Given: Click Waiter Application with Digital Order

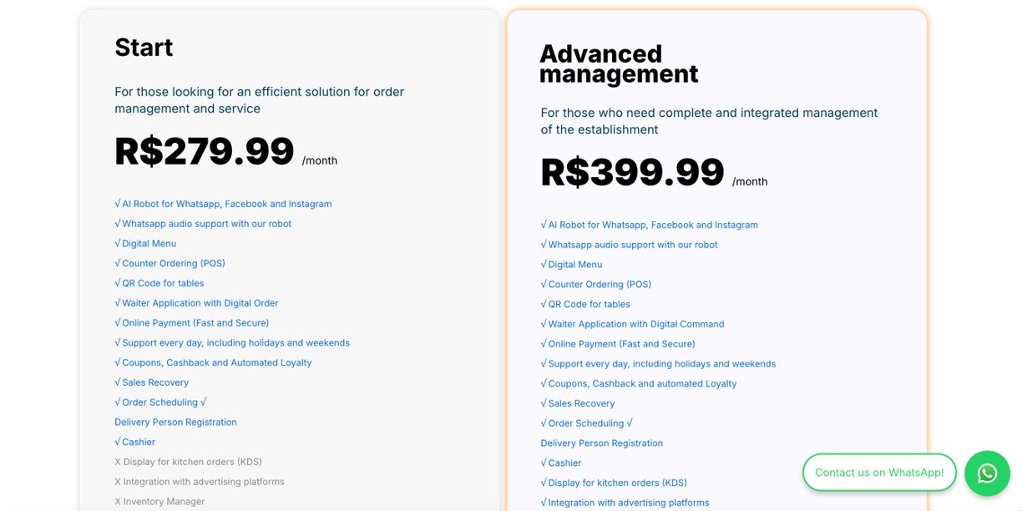Looking at the screenshot, I should pos(197,303).
